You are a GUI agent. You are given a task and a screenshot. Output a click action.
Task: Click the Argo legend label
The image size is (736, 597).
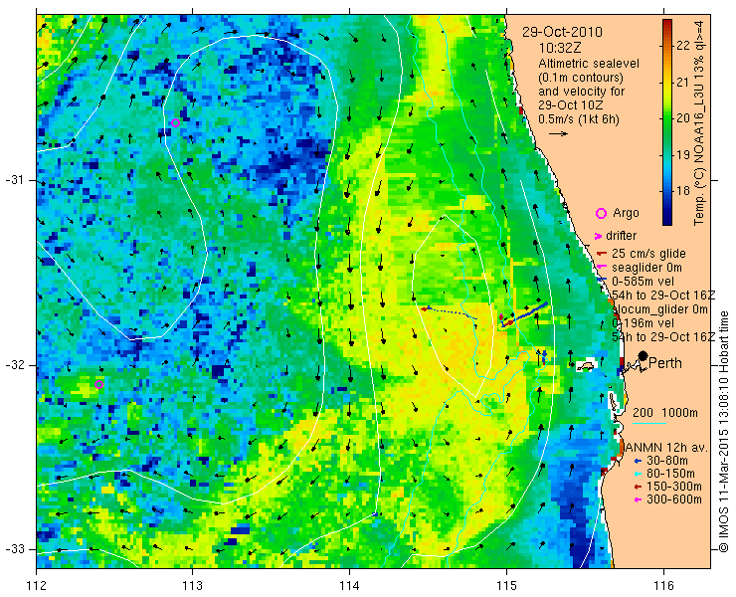pyautogui.click(x=626, y=213)
